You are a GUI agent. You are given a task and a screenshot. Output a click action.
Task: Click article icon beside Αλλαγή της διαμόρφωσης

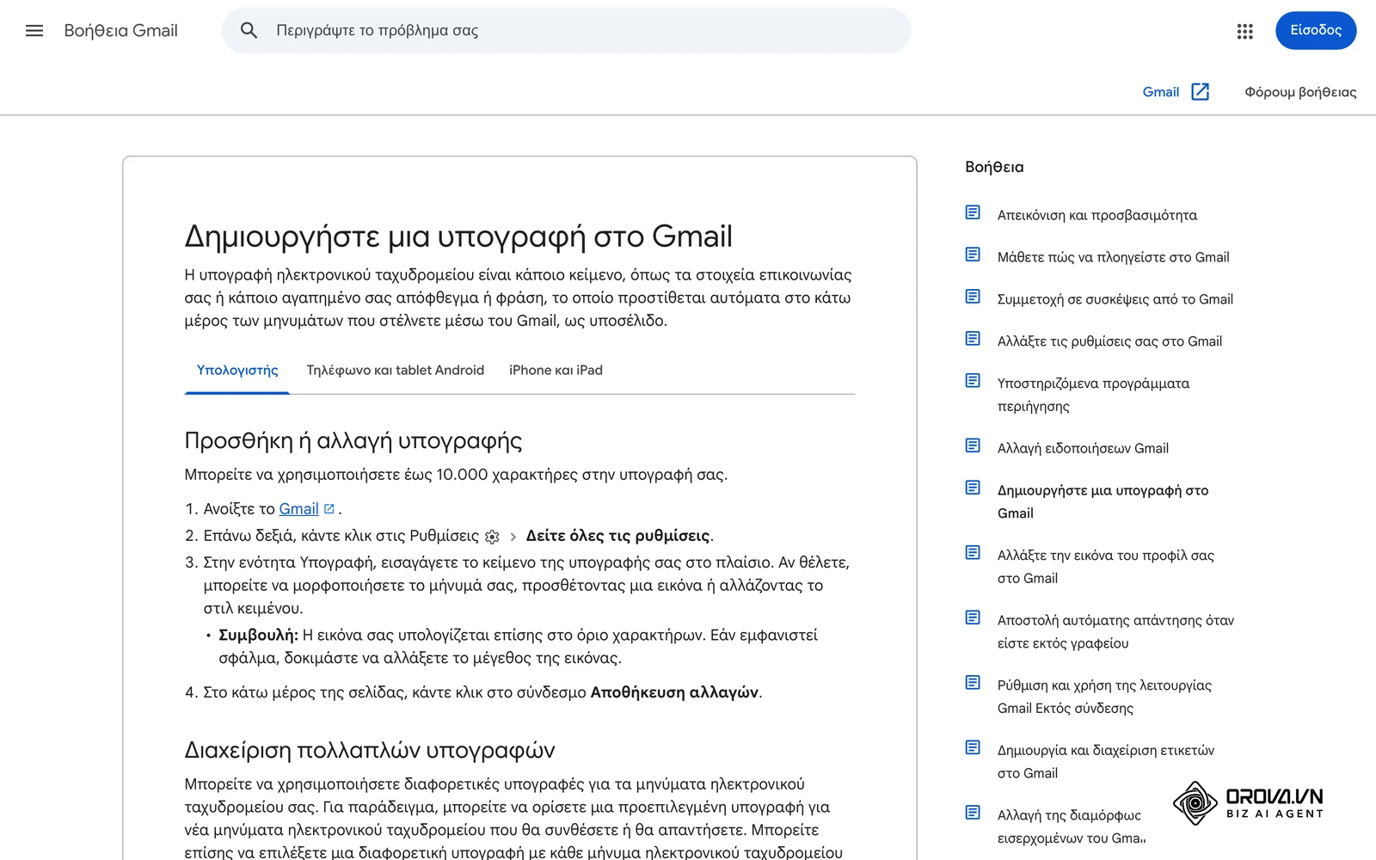tap(973, 813)
